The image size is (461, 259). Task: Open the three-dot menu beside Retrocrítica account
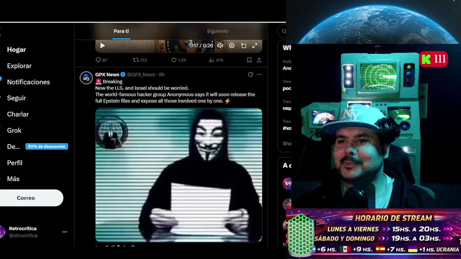click(x=65, y=232)
